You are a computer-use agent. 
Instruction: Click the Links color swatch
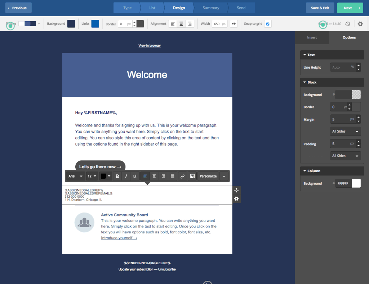pos(95,24)
